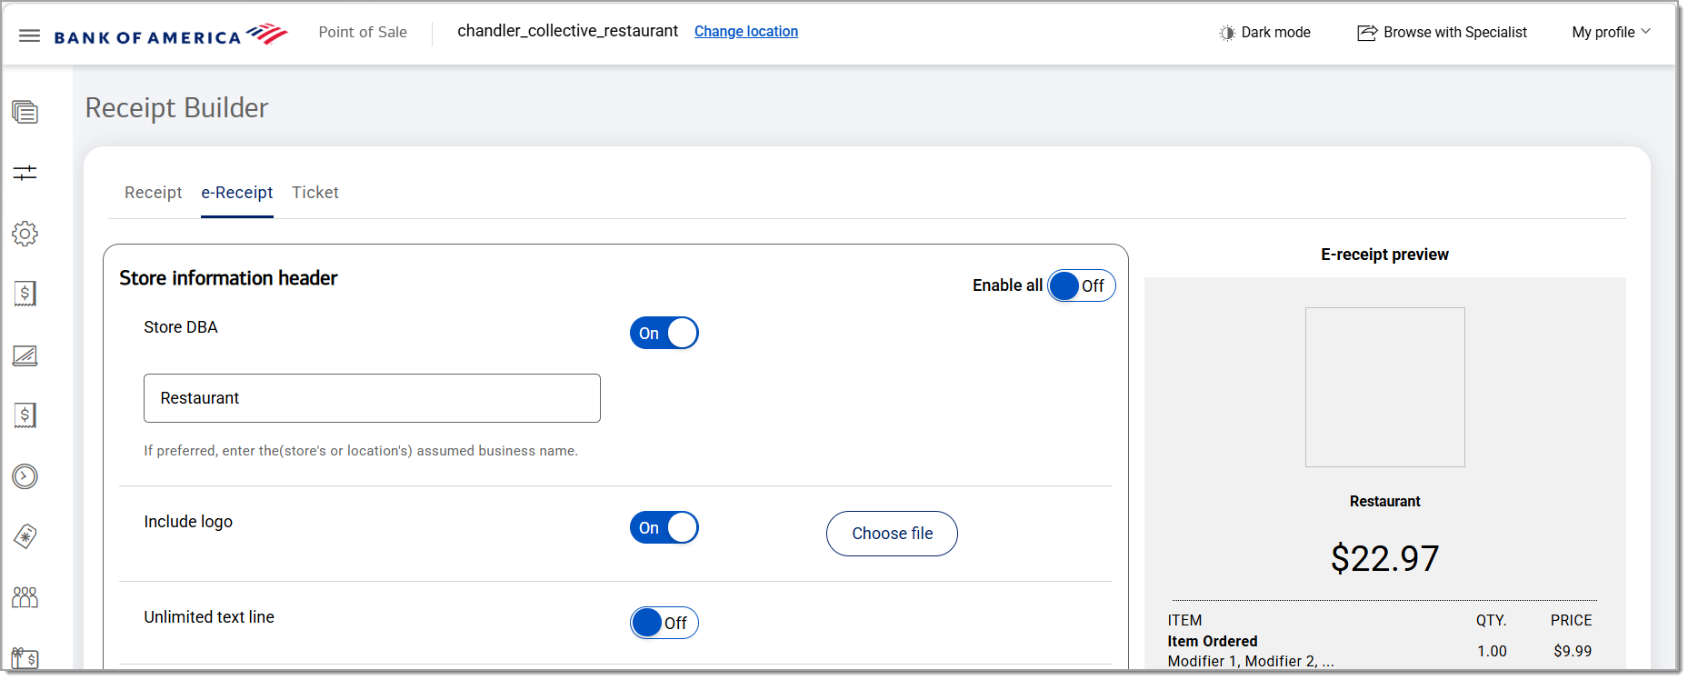Open the people group sidebar icon
The image size is (1688, 680).
(x=25, y=597)
